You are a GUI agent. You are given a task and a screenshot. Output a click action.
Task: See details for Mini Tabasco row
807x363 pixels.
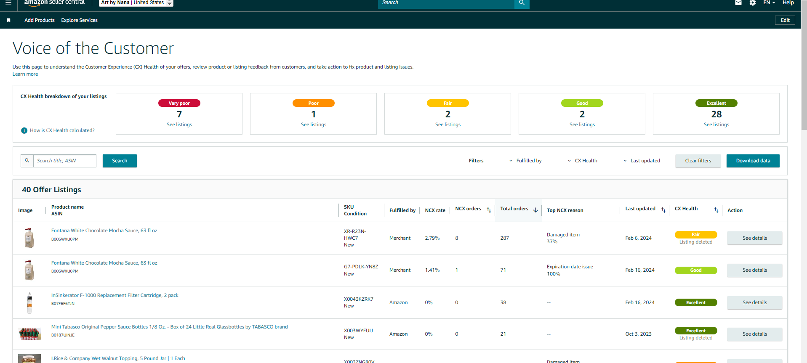755,334
